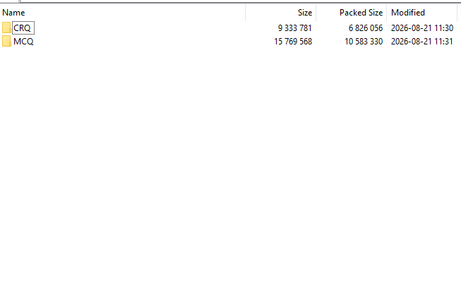Viewport: 461px width, 304px height.
Task: Click the CRQ folder name
Action: point(22,28)
